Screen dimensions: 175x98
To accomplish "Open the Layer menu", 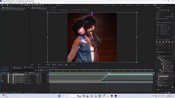I will pyautogui.click(x=15, y=3).
